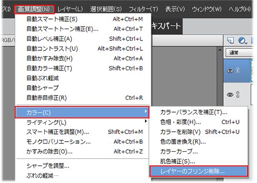Screen dimensions: 257x183
Task: Click the new layer icon in layers panel
Action: pyautogui.click(x=231, y=40)
